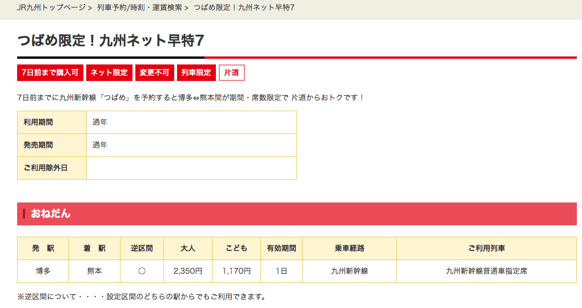Click the 博多 departure station cell

click(43, 271)
